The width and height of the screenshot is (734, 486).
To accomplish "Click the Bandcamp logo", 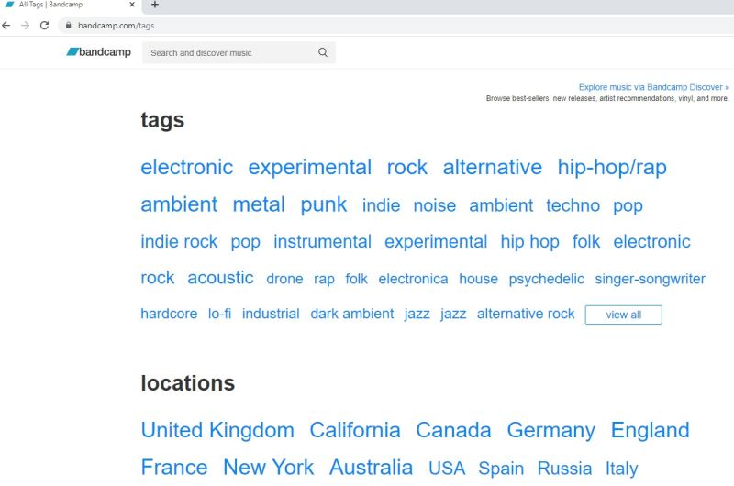I will 98,52.
